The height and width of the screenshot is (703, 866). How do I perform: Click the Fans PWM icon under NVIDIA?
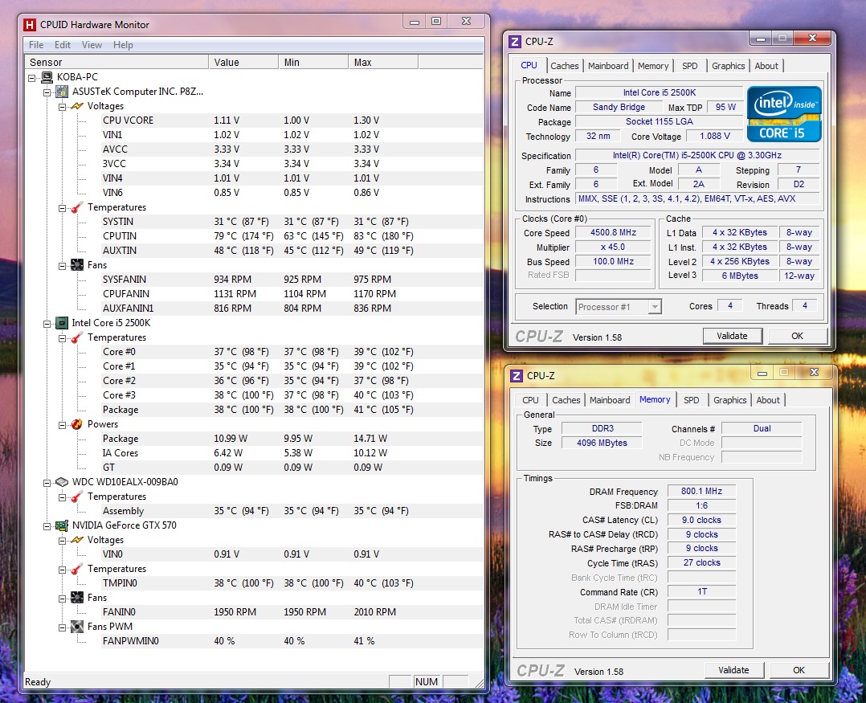(77, 627)
